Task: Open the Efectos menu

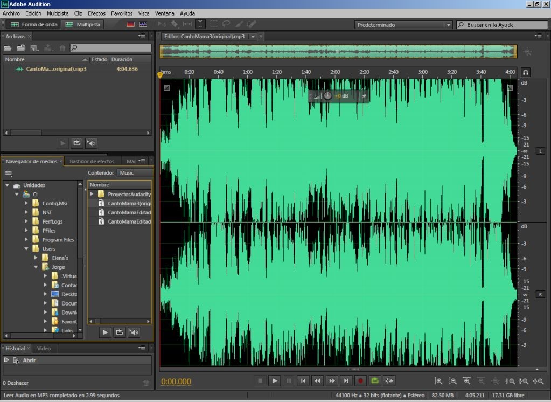Action: (96, 13)
